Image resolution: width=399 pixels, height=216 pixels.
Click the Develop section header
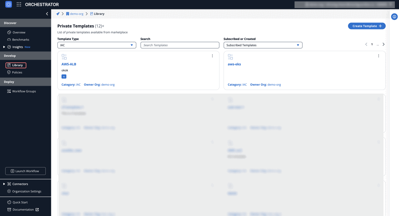pyautogui.click(x=25, y=56)
